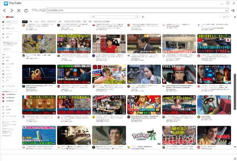Image resolution: width=237 pixels, height=161 pixels.
Task: Open the British flag crying woman thumbnail
Action: (74, 44)
